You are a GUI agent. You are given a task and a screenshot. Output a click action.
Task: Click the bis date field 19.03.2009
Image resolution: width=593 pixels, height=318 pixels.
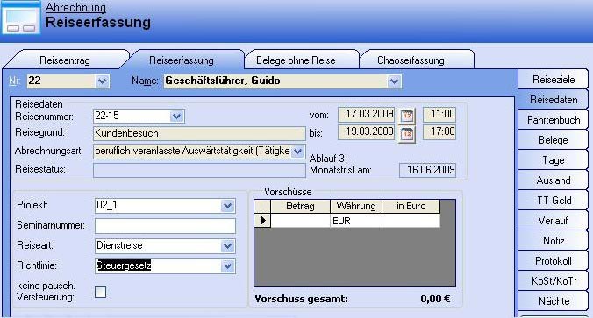click(x=366, y=132)
